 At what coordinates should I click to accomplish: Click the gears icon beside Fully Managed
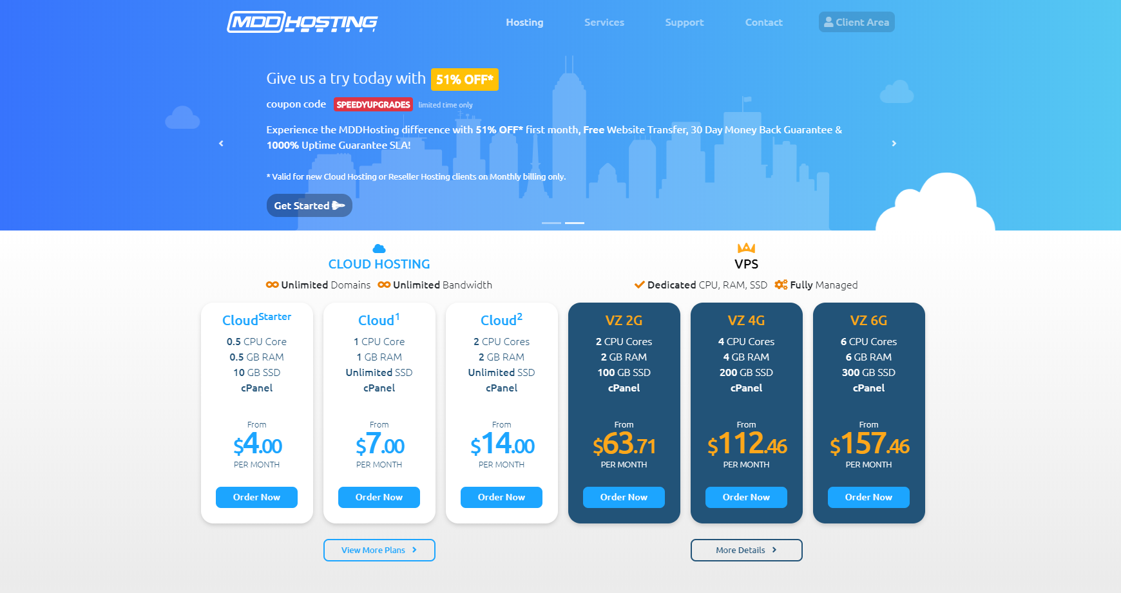tap(781, 285)
